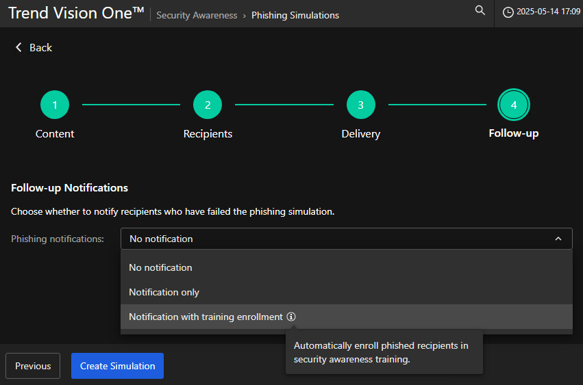This screenshot has height=385, width=583.
Task: Choose 'No notification' from the dropdown list
Action: coord(160,267)
